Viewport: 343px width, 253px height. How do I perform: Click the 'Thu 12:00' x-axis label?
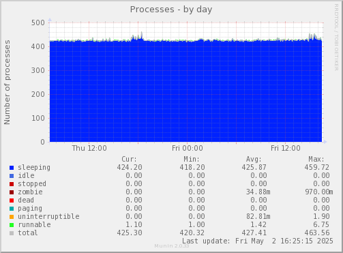coord(89,148)
